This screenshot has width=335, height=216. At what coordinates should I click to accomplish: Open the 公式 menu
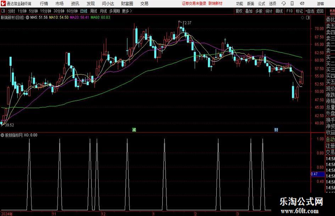(x=262, y=4)
